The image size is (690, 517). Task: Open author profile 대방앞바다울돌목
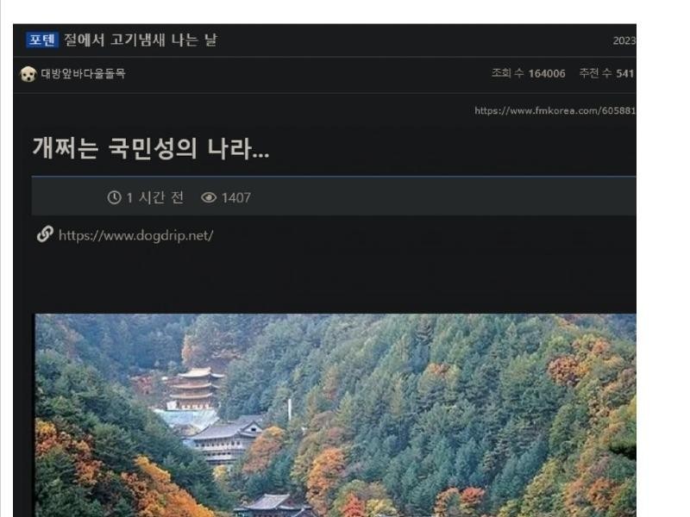click(83, 73)
